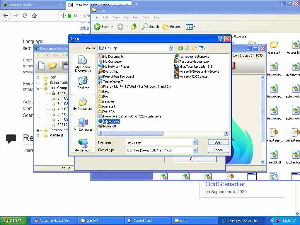Image resolution: width=300 pixels, height=225 pixels.
Task: Select reshacker_setup.exe file
Action: click(x=192, y=57)
